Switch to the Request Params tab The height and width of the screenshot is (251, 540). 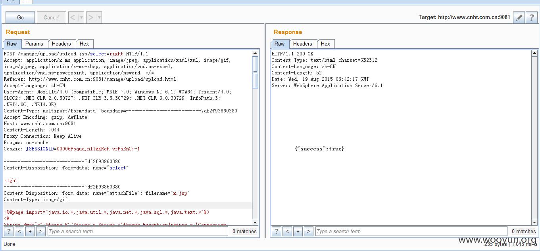click(35, 44)
